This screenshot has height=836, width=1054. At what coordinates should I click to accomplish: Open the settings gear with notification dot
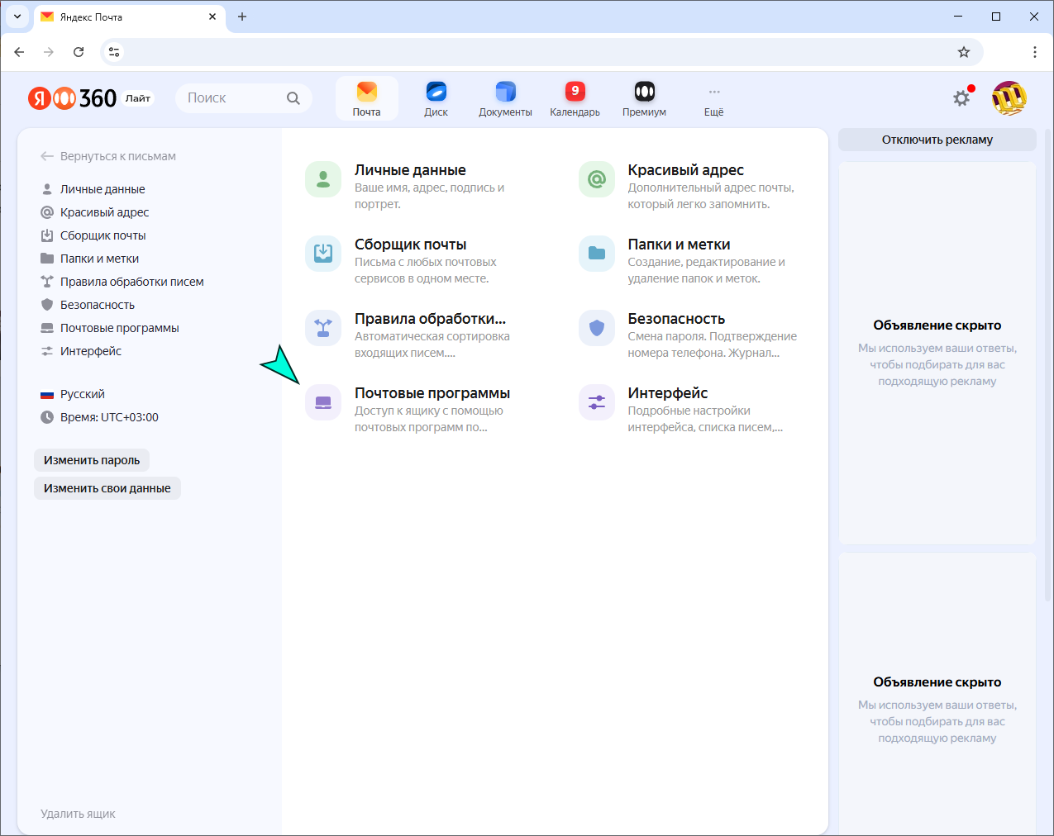tap(961, 97)
